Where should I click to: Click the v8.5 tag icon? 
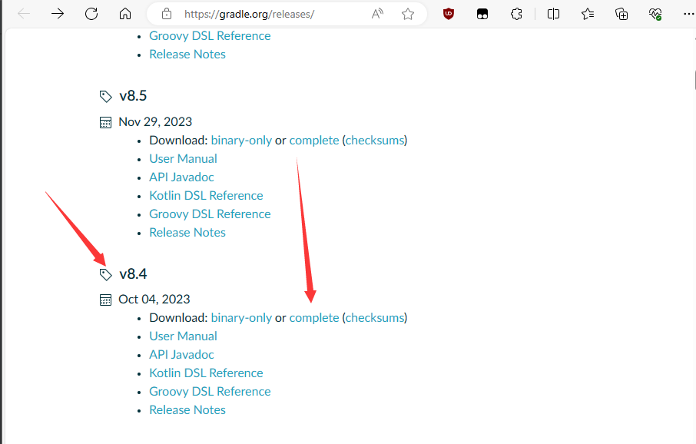point(106,96)
